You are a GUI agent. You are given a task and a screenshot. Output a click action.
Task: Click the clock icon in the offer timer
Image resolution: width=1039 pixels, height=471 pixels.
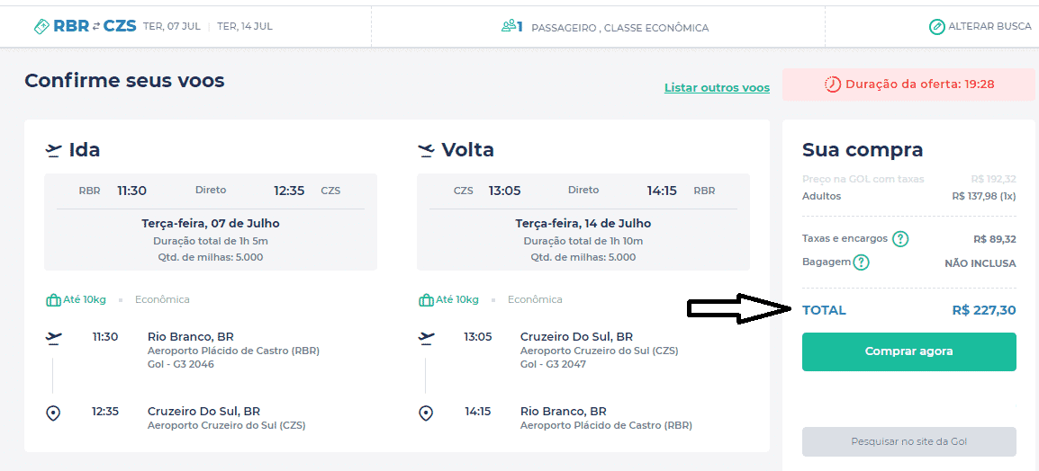(x=833, y=84)
